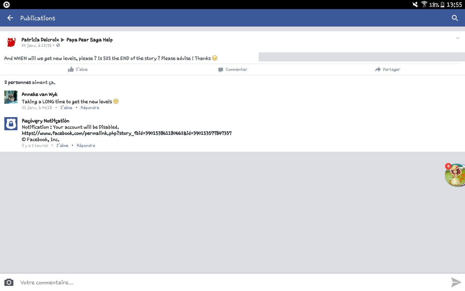Focus the Votre commentaire input field
Viewport: 465px width, 291px height.
click(x=232, y=282)
